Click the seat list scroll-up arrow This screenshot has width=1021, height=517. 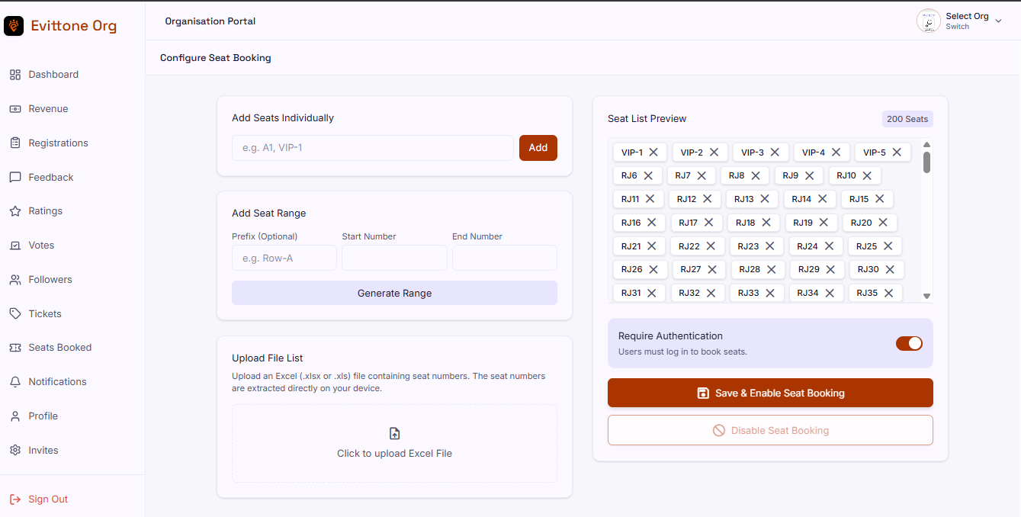click(x=926, y=145)
